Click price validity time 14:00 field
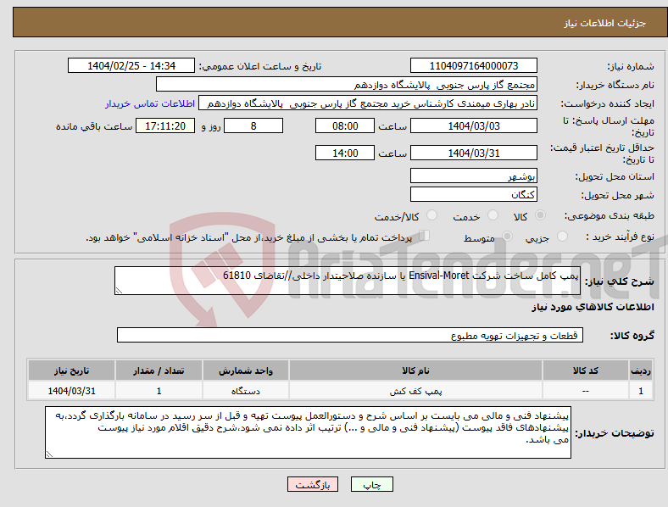Viewport: 668px width, 507px height. point(345,153)
